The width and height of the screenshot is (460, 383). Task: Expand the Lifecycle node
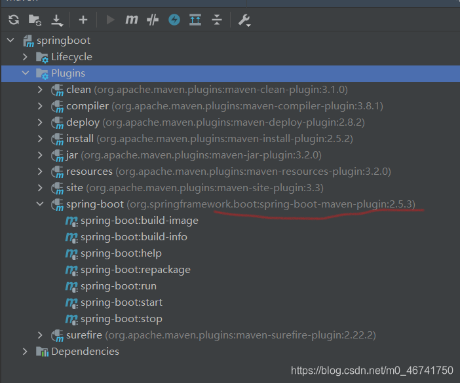26,56
